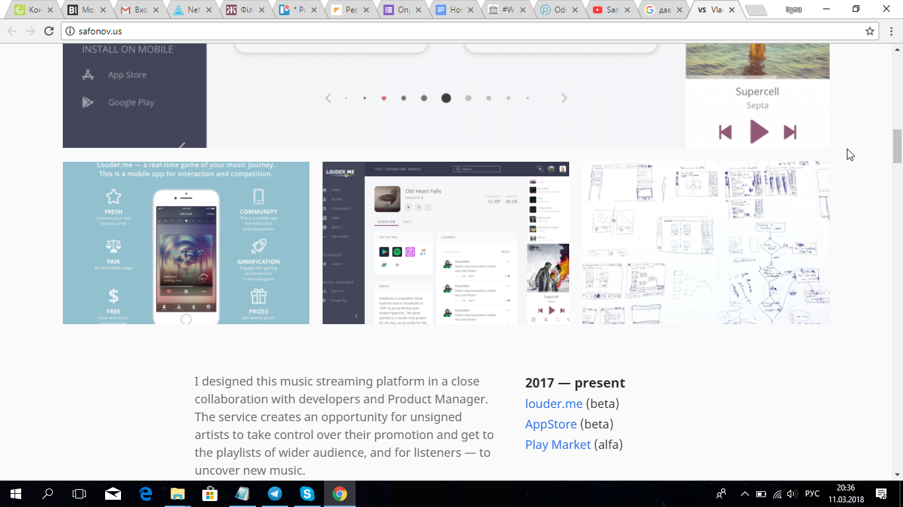Select the large active carousel dot

point(446,98)
